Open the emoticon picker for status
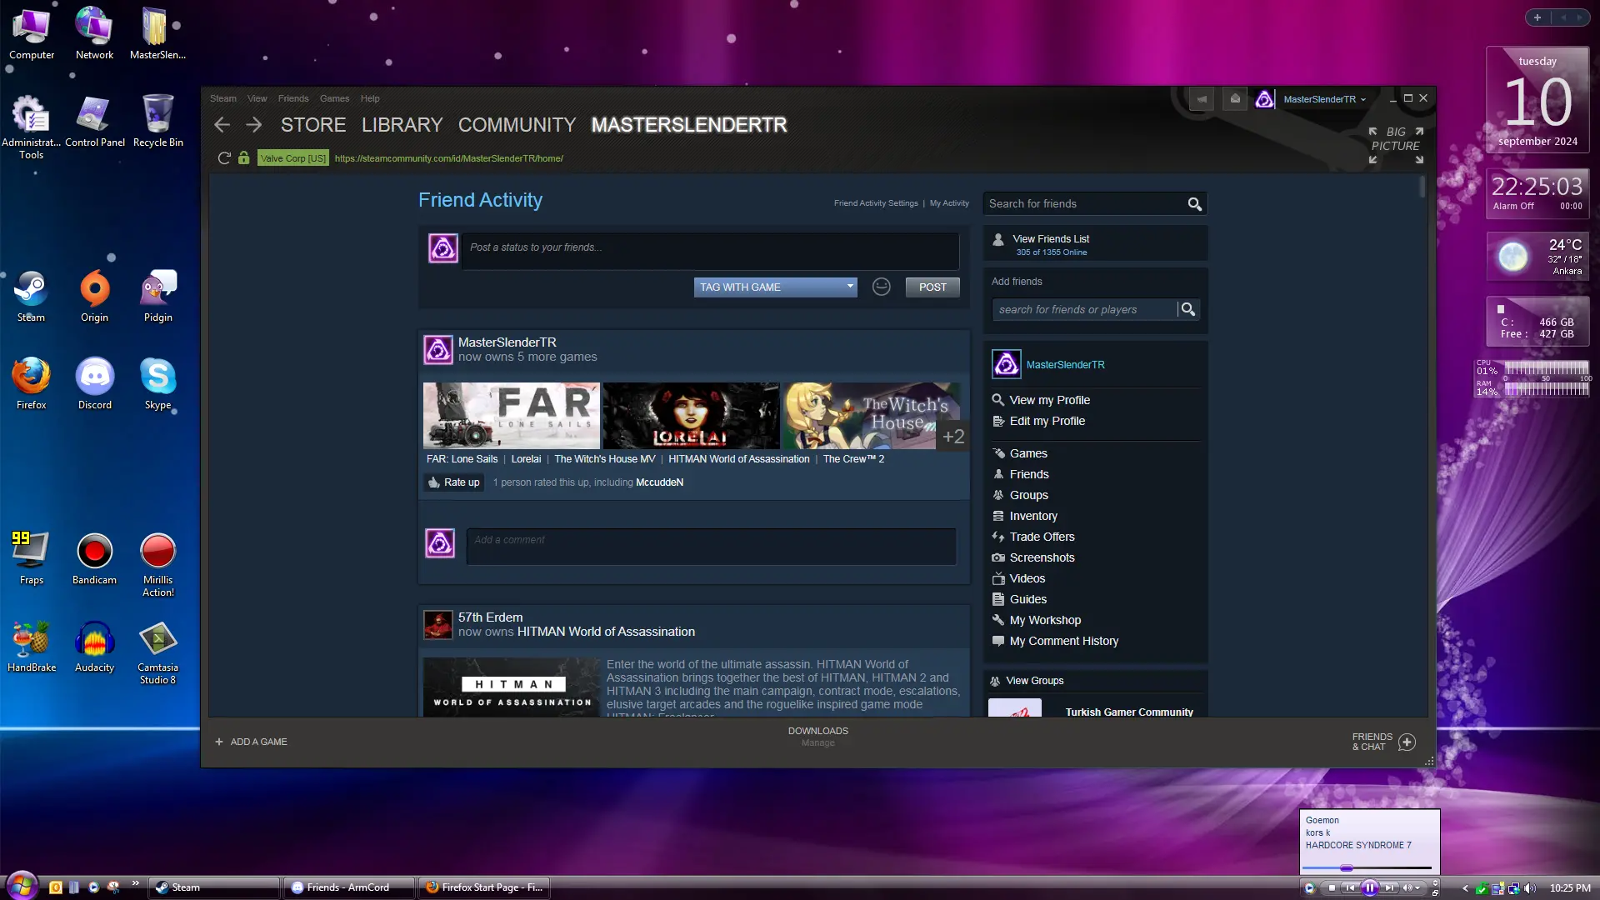 [881, 287]
